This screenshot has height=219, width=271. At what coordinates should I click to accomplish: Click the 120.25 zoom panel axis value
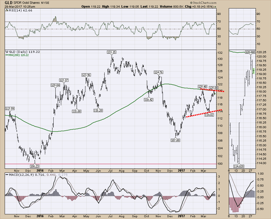[261, 52]
